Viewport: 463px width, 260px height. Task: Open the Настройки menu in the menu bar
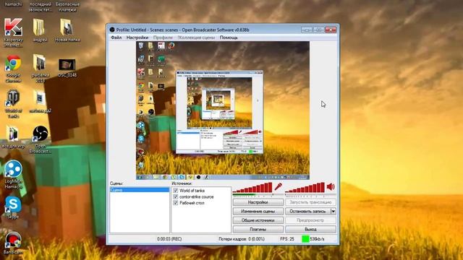(137, 38)
